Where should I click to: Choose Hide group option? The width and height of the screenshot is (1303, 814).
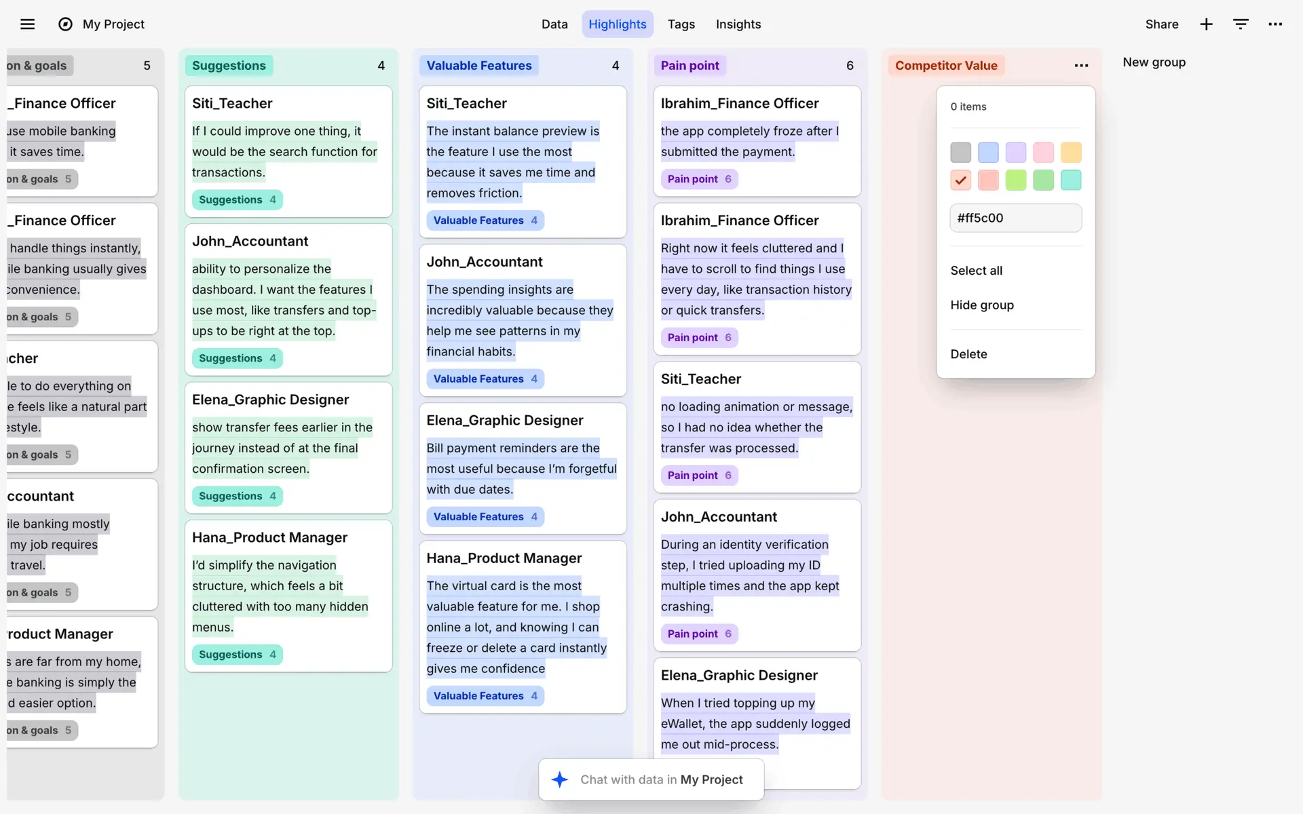point(981,305)
